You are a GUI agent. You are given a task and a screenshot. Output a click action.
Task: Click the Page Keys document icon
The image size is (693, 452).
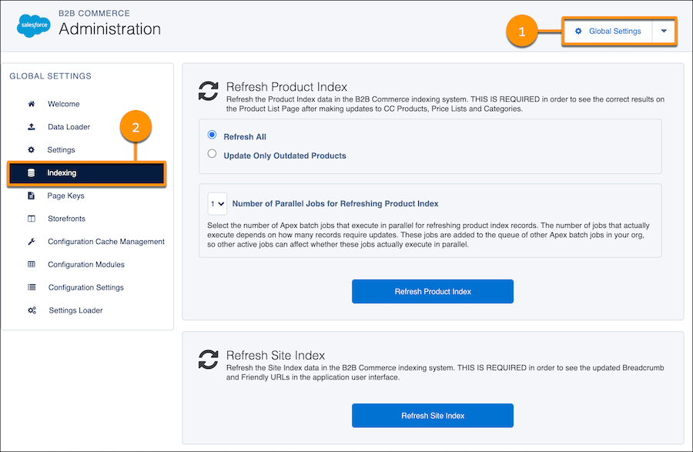(31, 196)
